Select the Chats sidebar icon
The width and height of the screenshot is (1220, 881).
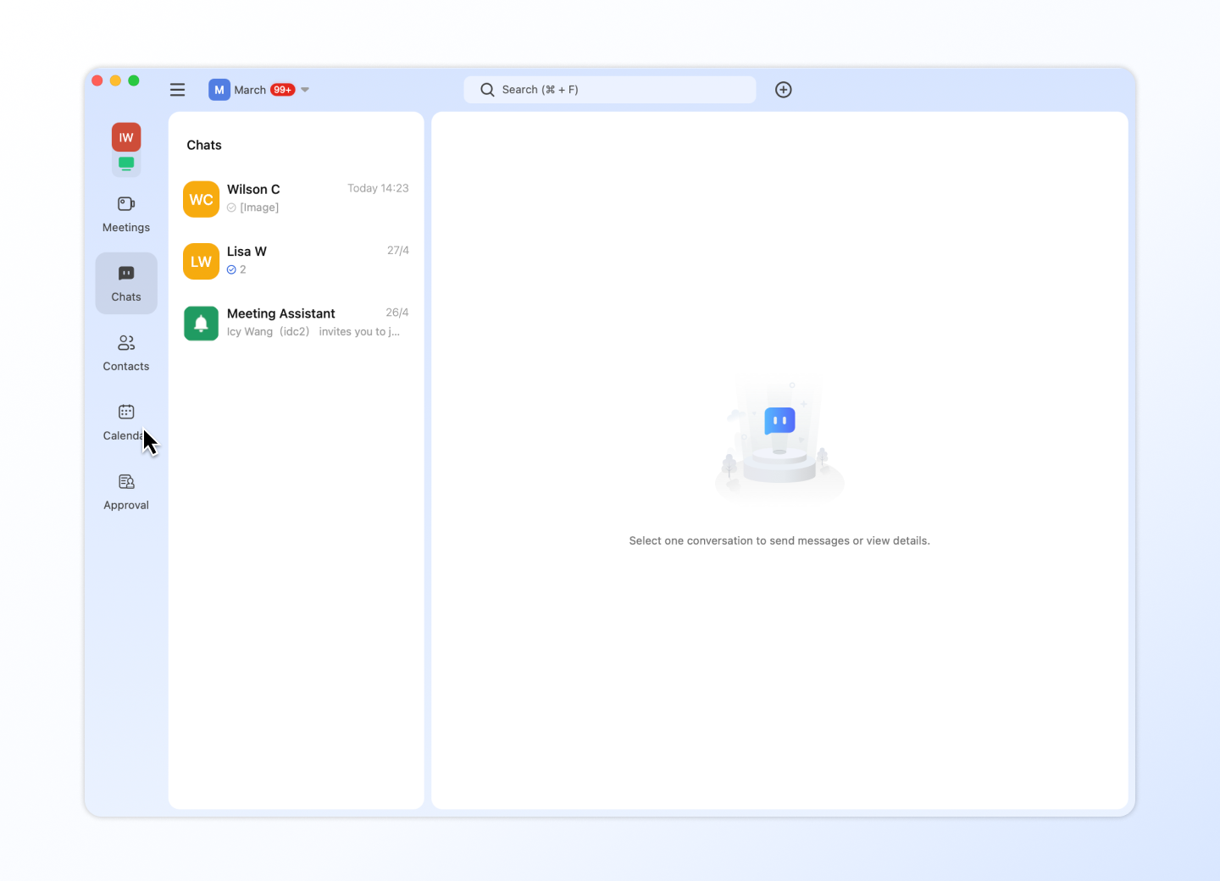pos(126,274)
